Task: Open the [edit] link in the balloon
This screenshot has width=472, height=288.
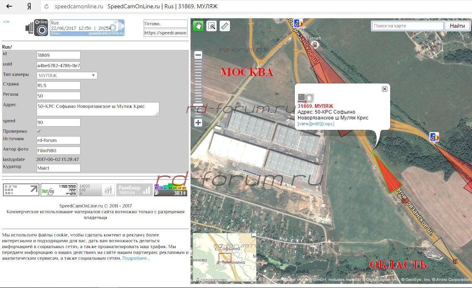Action: [315, 124]
